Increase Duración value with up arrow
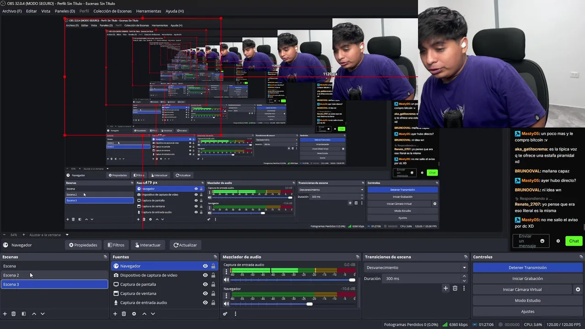Viewport: 585px width, 329px height. tap(464, 276)
